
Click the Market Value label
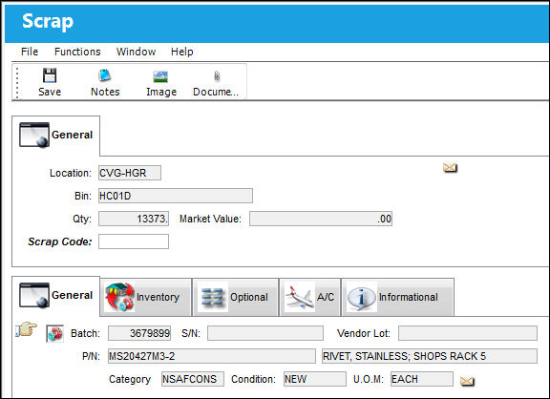(x=210, y=219)
